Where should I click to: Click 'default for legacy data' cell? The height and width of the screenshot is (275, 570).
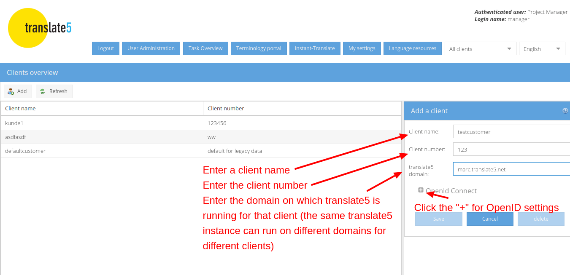(302, 151)
